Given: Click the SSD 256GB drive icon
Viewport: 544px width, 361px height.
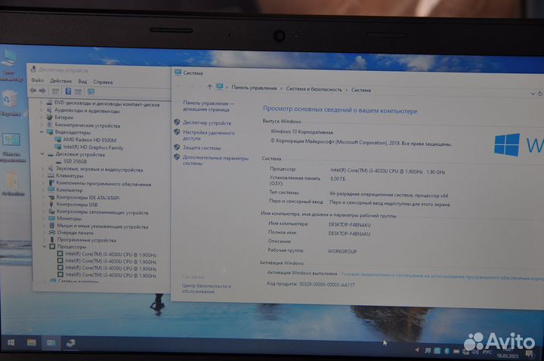Looking at the screenshot, I should 58,162.
